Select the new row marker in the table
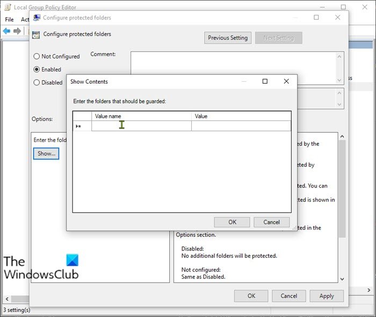The width and height of the screenshot is (376, 317). (82, 126)
